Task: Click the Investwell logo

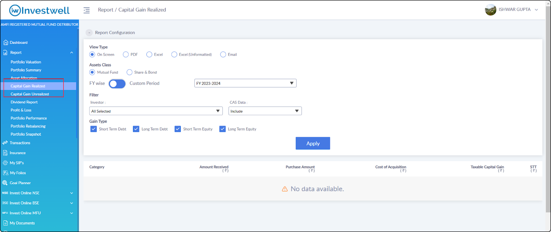Action: click(x=39, y=10)
